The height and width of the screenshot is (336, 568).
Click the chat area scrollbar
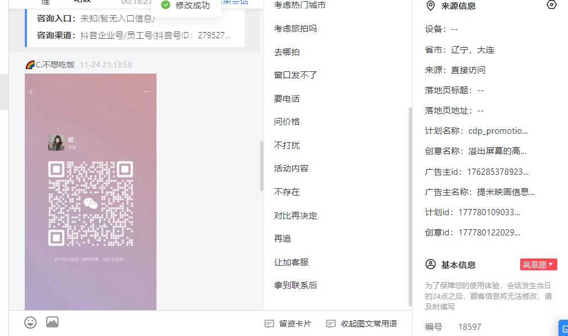(262, 166)
